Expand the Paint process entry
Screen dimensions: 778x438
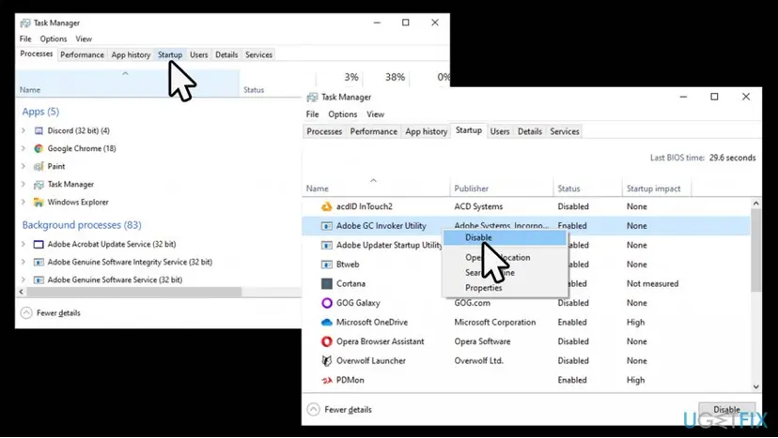[x=23, y=167]
